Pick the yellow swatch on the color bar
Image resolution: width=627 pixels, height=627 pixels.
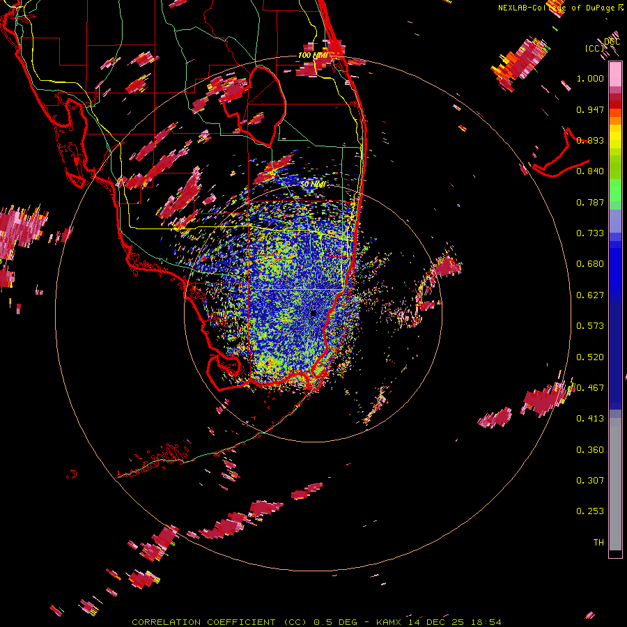(x=615, y=137)
